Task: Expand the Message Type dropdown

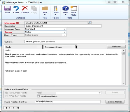Action: click(65, 29)
